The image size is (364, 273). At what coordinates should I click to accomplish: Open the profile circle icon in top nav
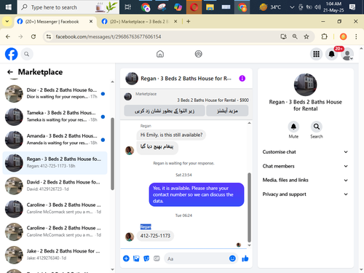pos(199,54)
